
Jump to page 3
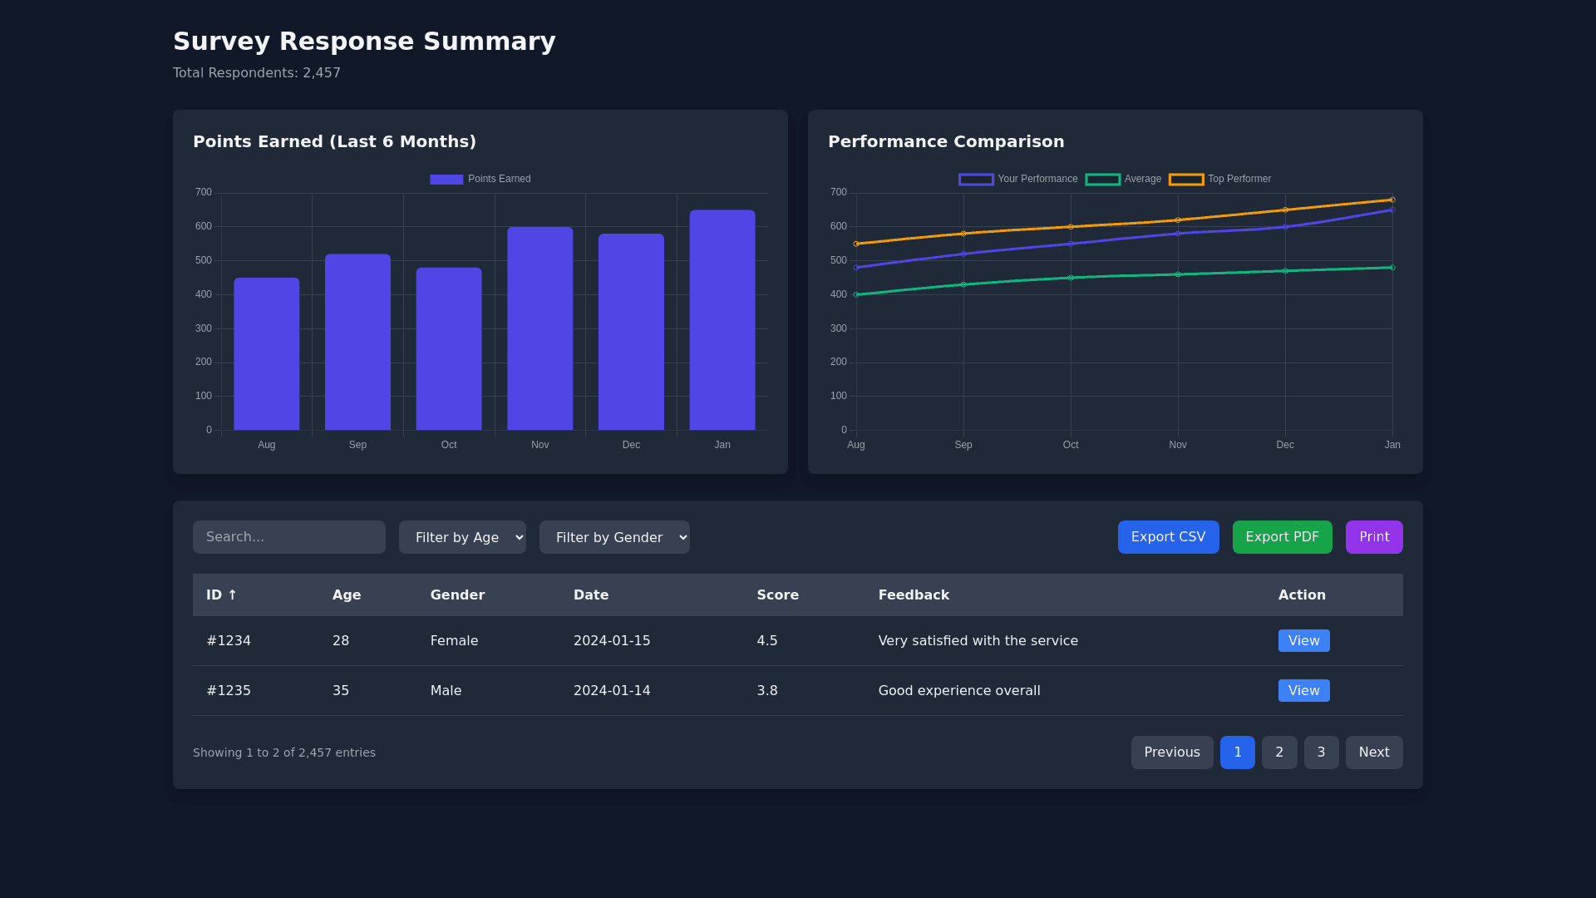coord(1321,752)
